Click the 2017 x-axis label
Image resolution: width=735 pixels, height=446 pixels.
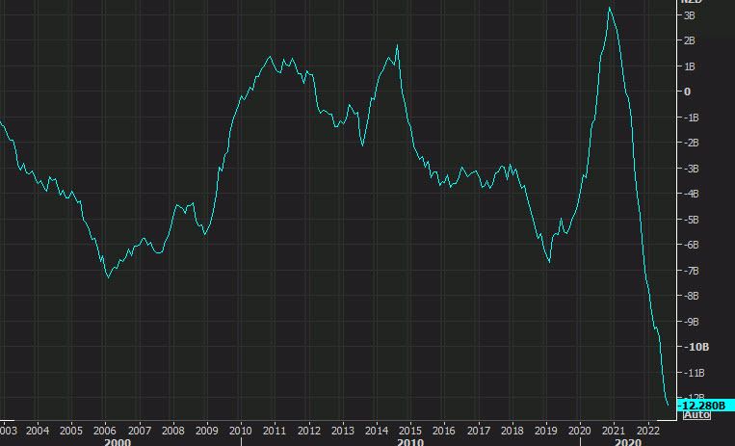[x=478, y=431]
